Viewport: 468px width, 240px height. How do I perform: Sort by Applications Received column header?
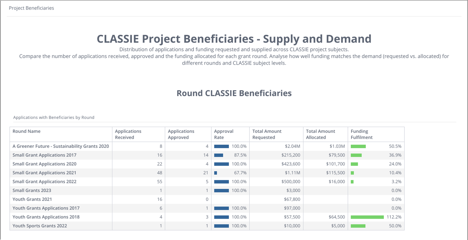[128, 134]
